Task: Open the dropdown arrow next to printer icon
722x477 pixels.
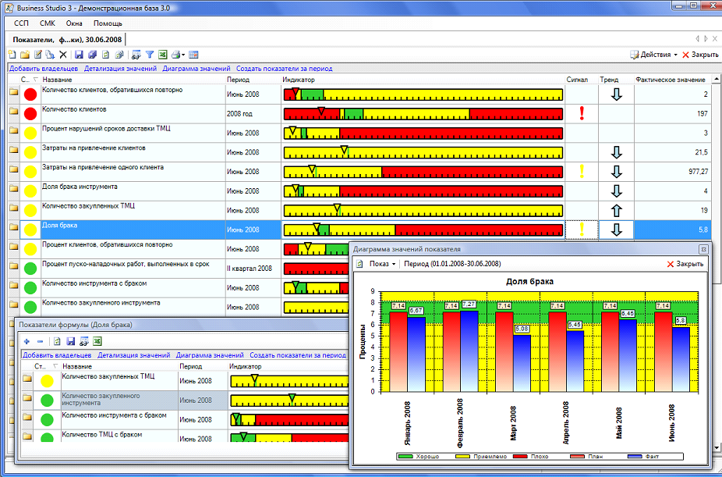Action: tap(183, 55)
